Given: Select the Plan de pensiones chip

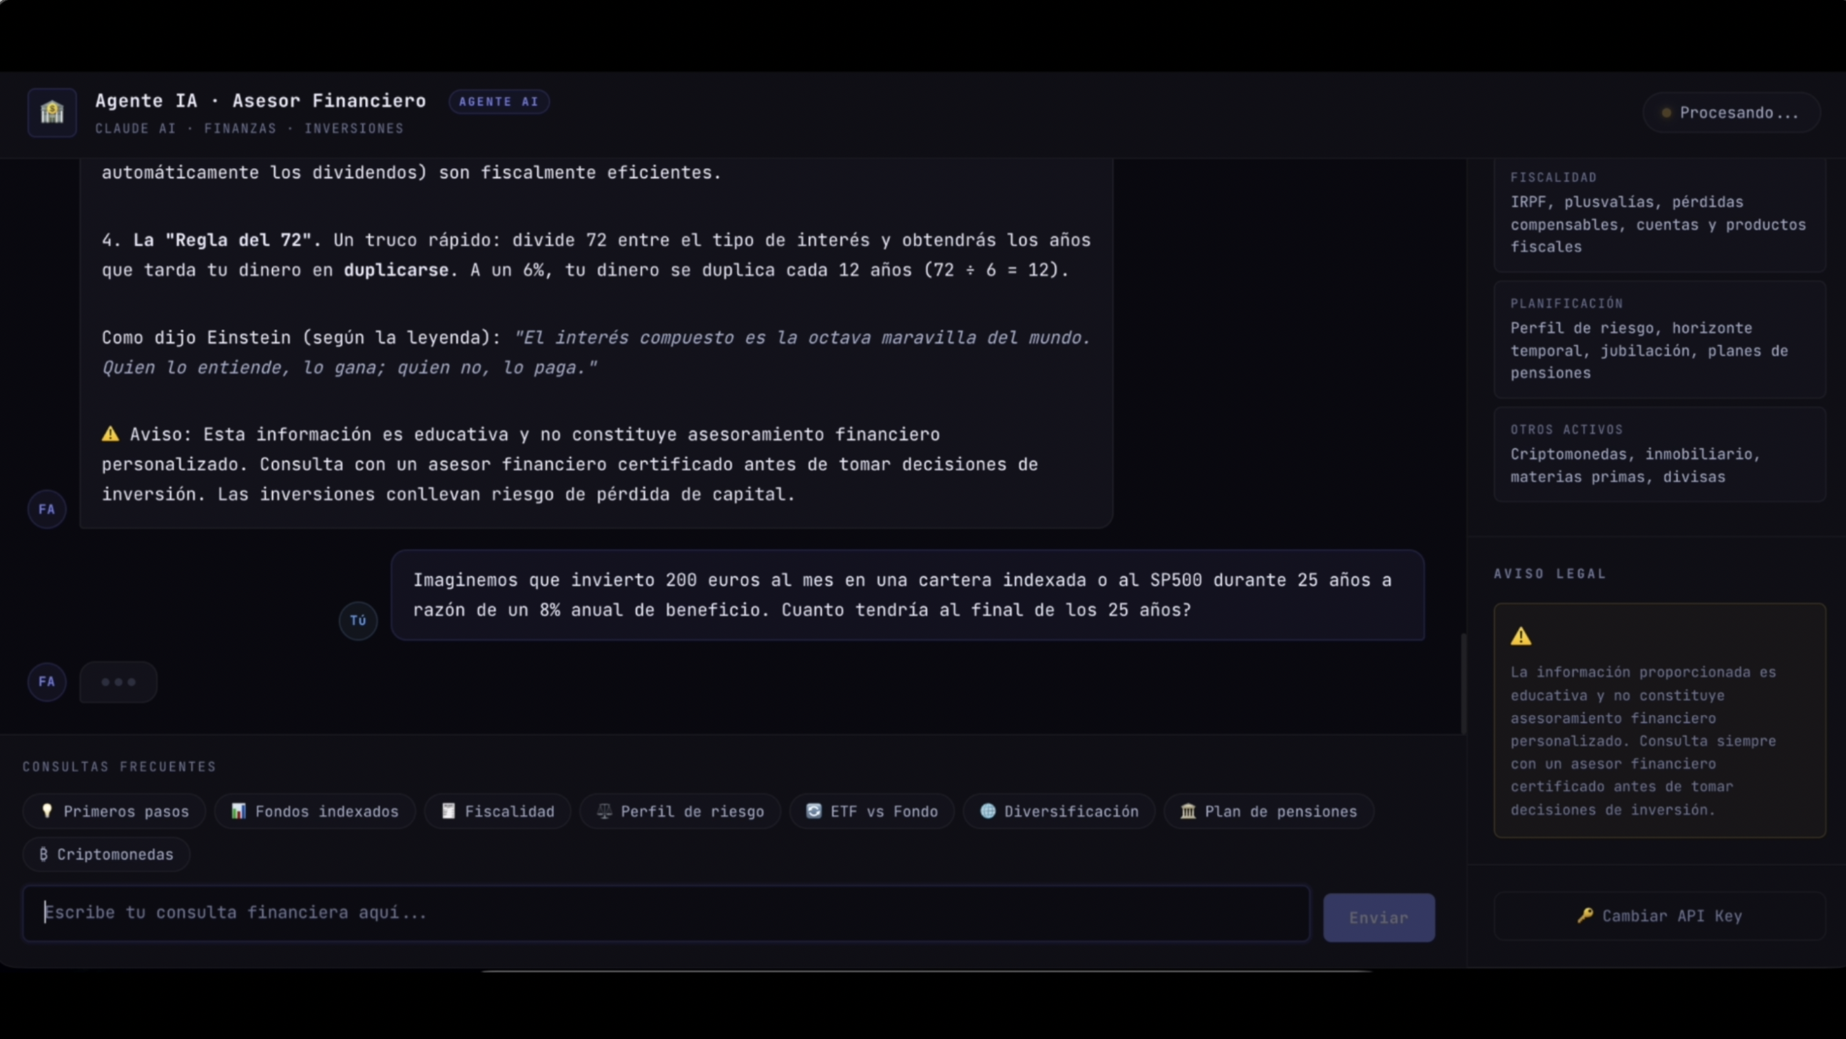Looking at the screenshot, I should coord(1269,811).
